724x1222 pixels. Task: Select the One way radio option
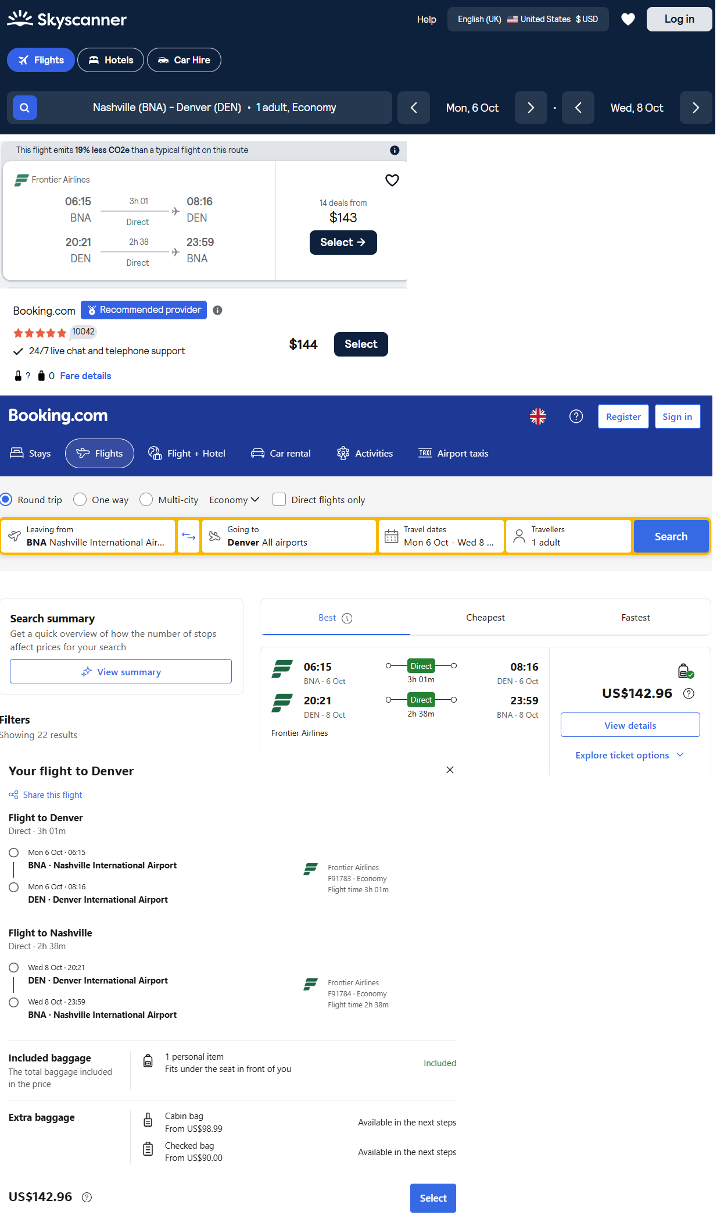81,500
